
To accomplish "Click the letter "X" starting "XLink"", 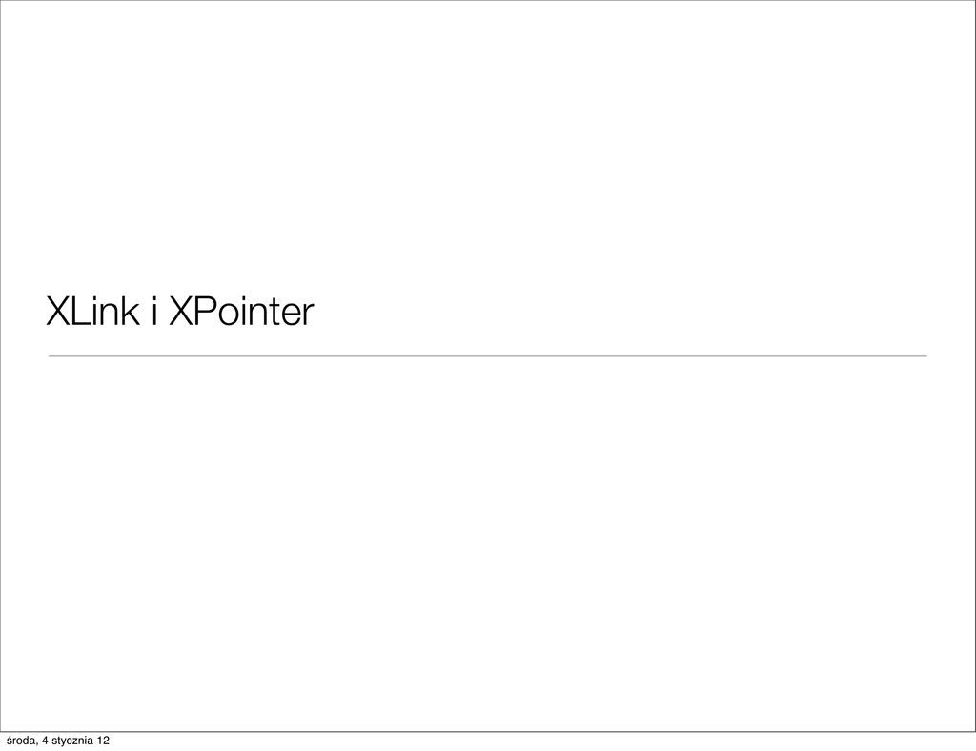I will 57,311.
